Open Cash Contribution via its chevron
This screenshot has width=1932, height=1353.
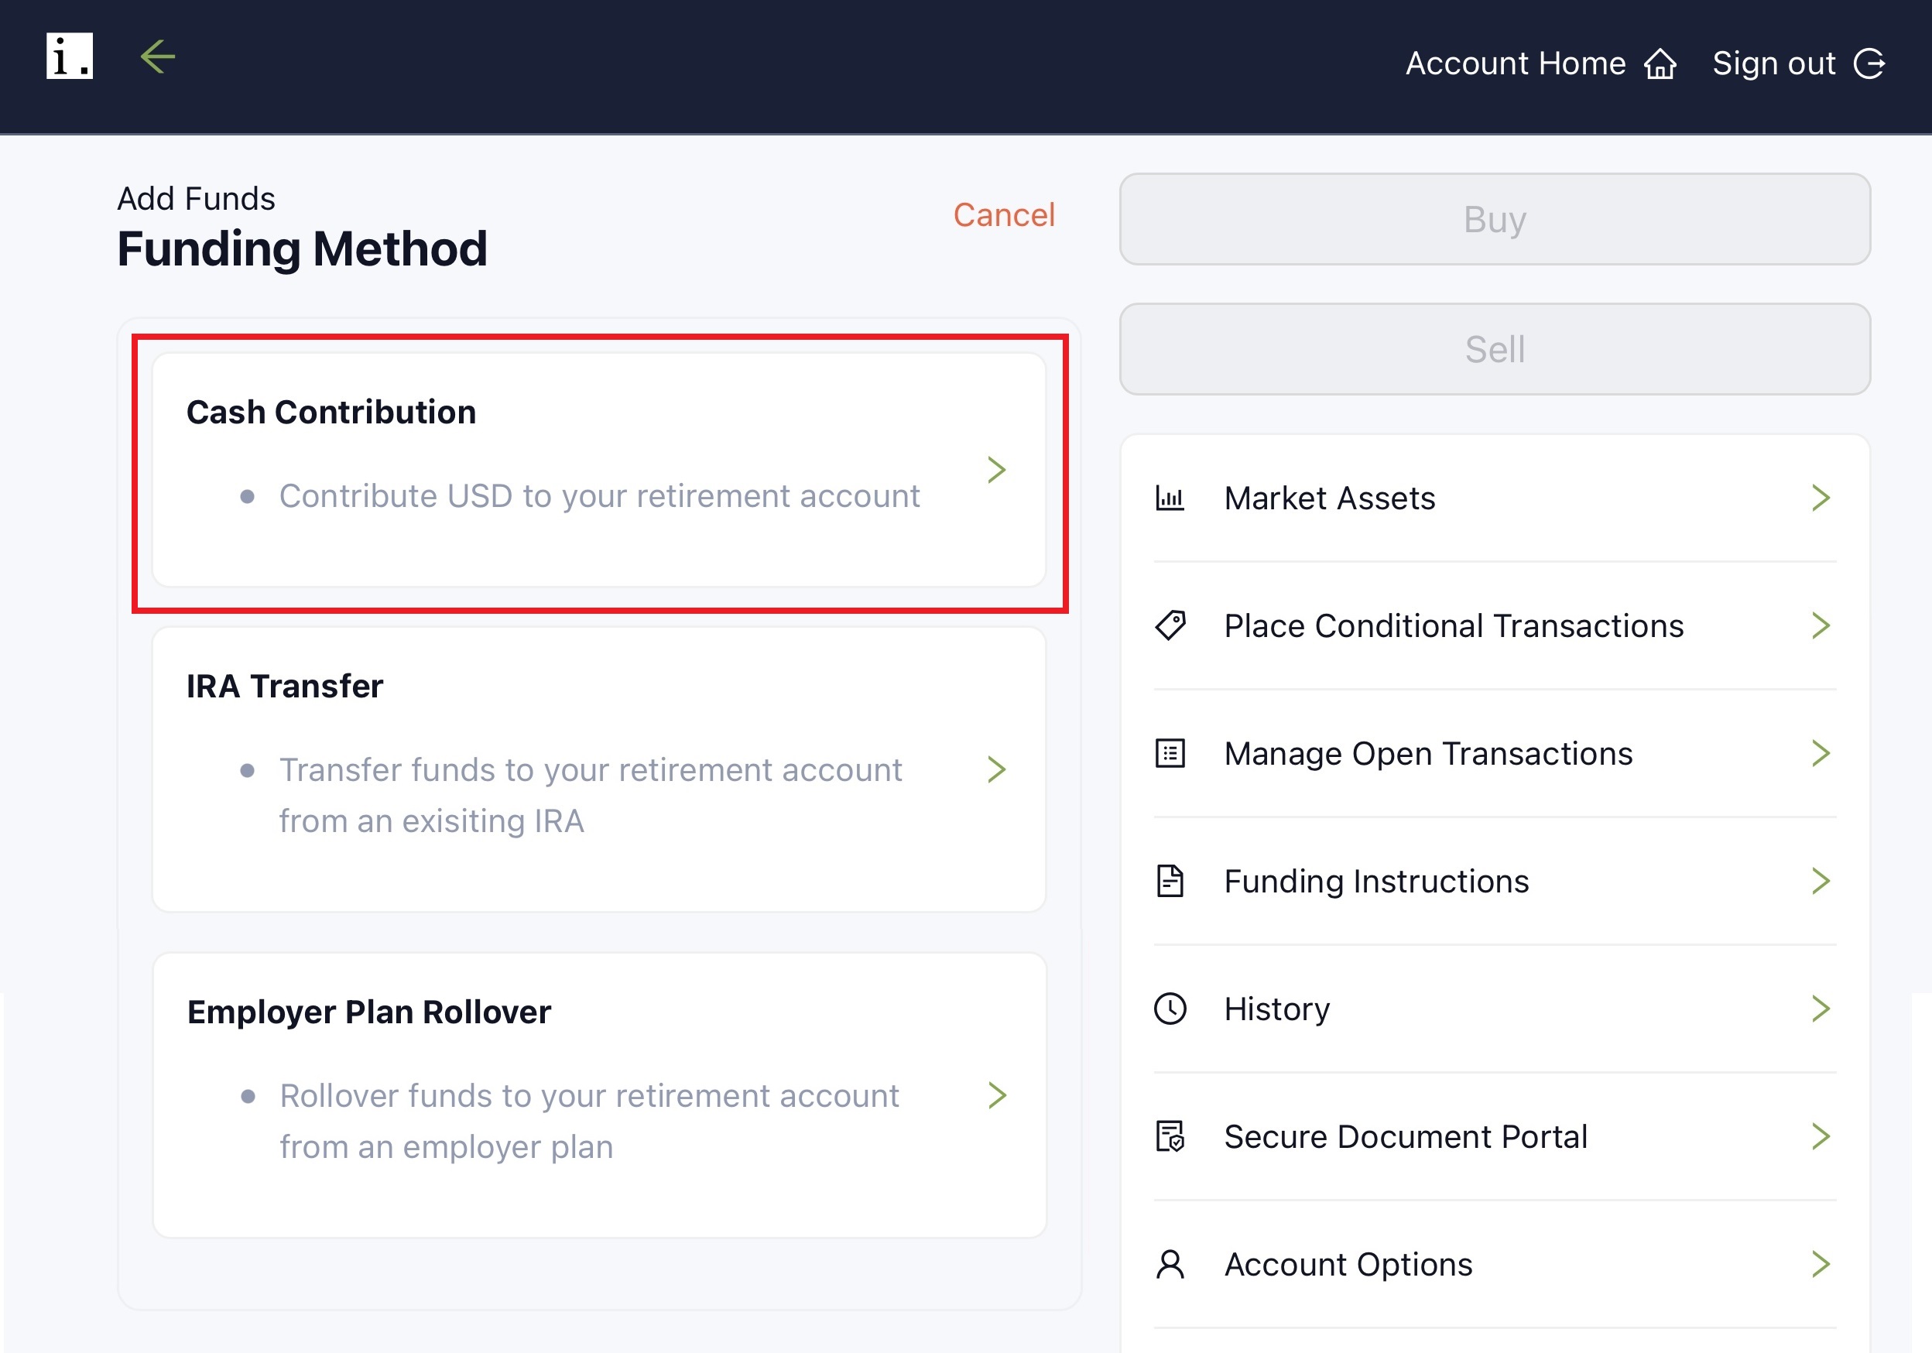998,471
